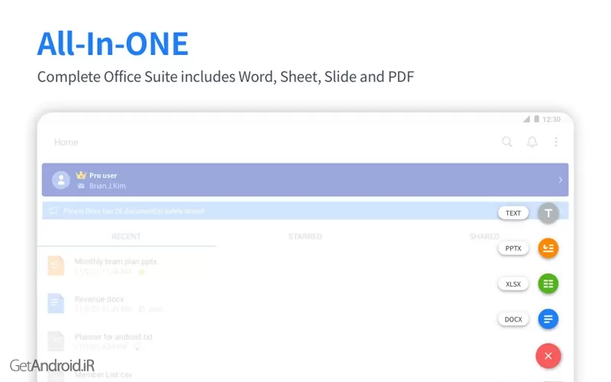
Task: Switch to the STARRED tab
Action: (x=305, y=237)
